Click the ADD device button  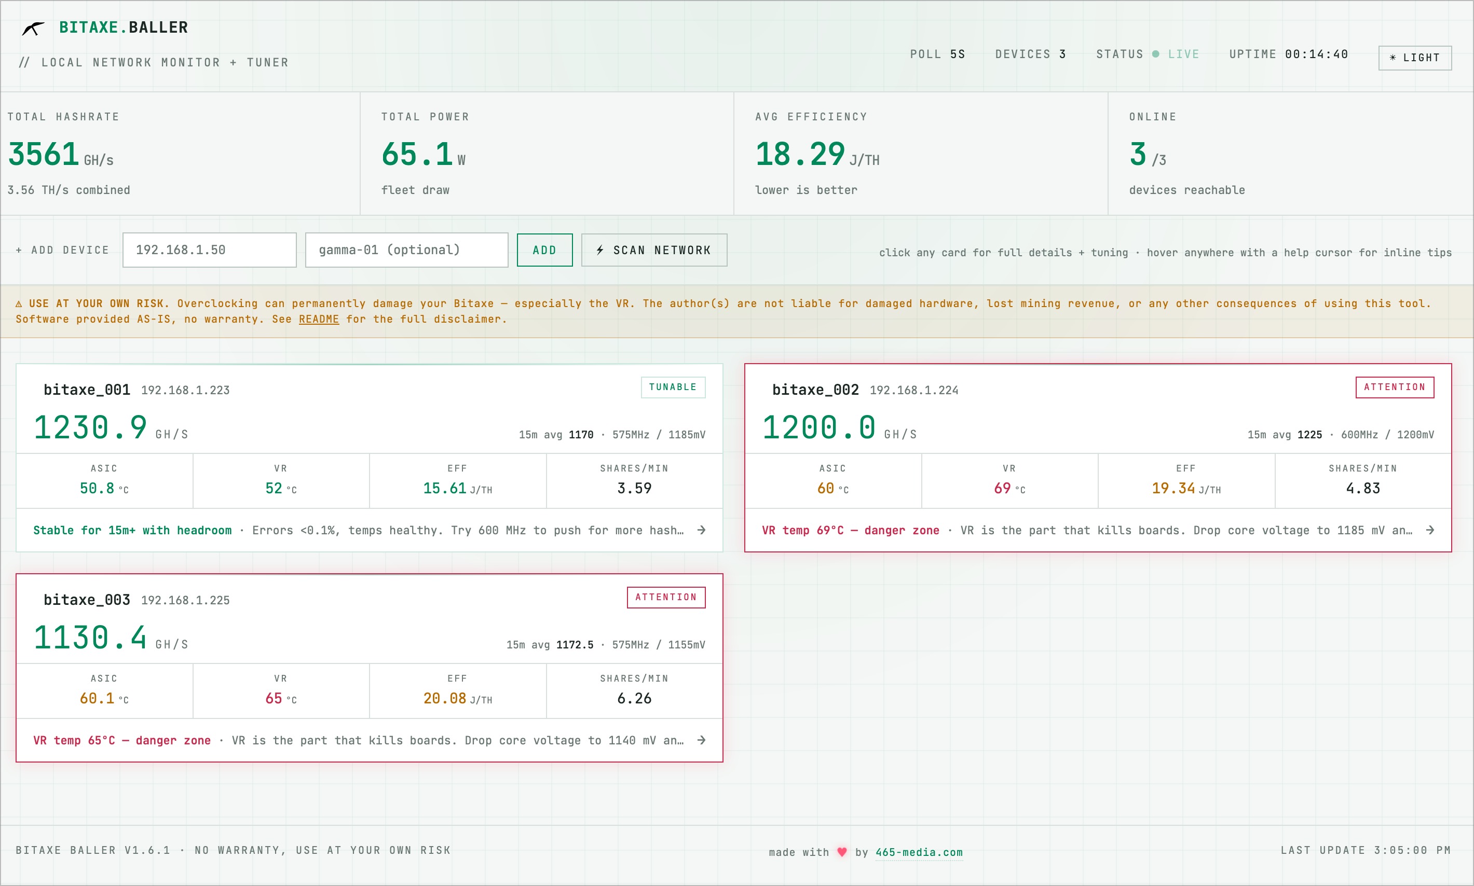pos(544,250)
